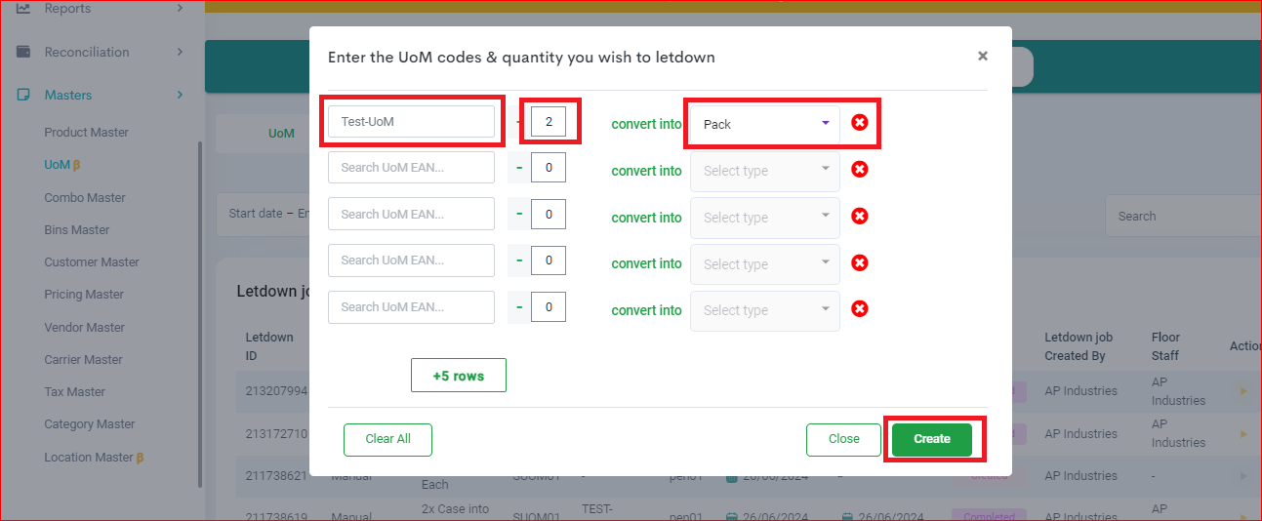This screenshot has height=521, width=1262.
Task: Click the quantity field showing 2
Action: [x=549, y=121]
